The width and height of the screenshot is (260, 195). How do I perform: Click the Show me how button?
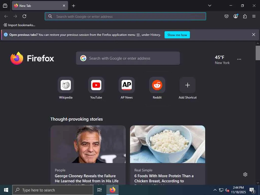click(x=177, y=35)
